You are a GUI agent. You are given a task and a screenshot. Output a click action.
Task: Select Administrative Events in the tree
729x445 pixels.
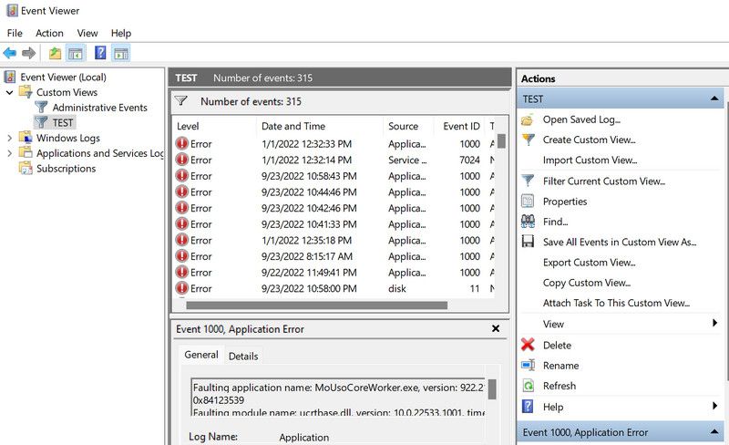click(x=99, y=108)
